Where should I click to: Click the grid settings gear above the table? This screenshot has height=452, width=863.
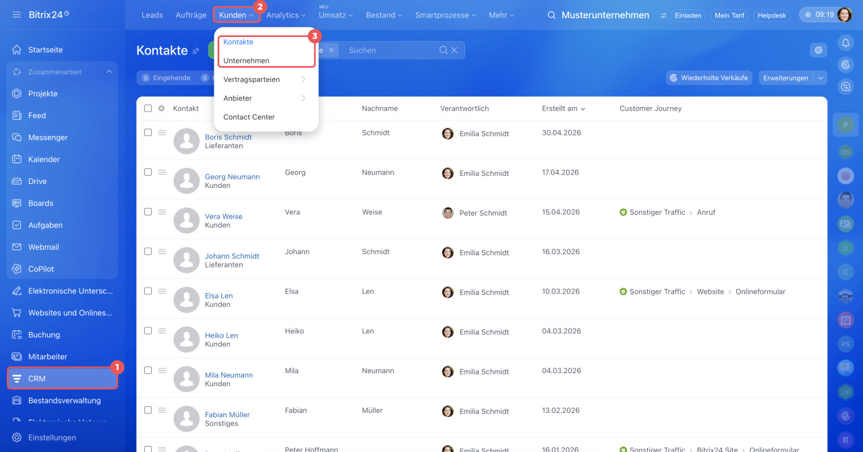click(819, 50)
